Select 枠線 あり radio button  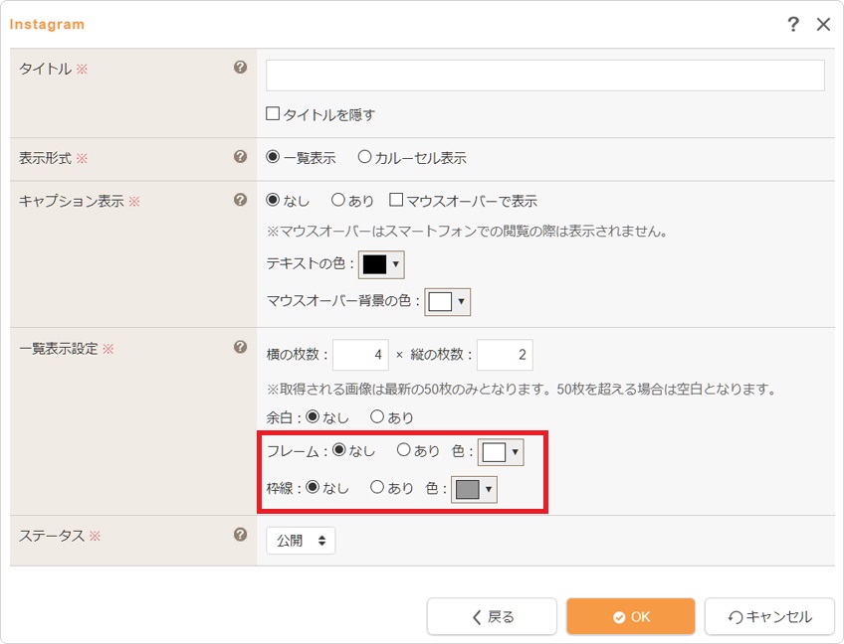tap(377, 487)
